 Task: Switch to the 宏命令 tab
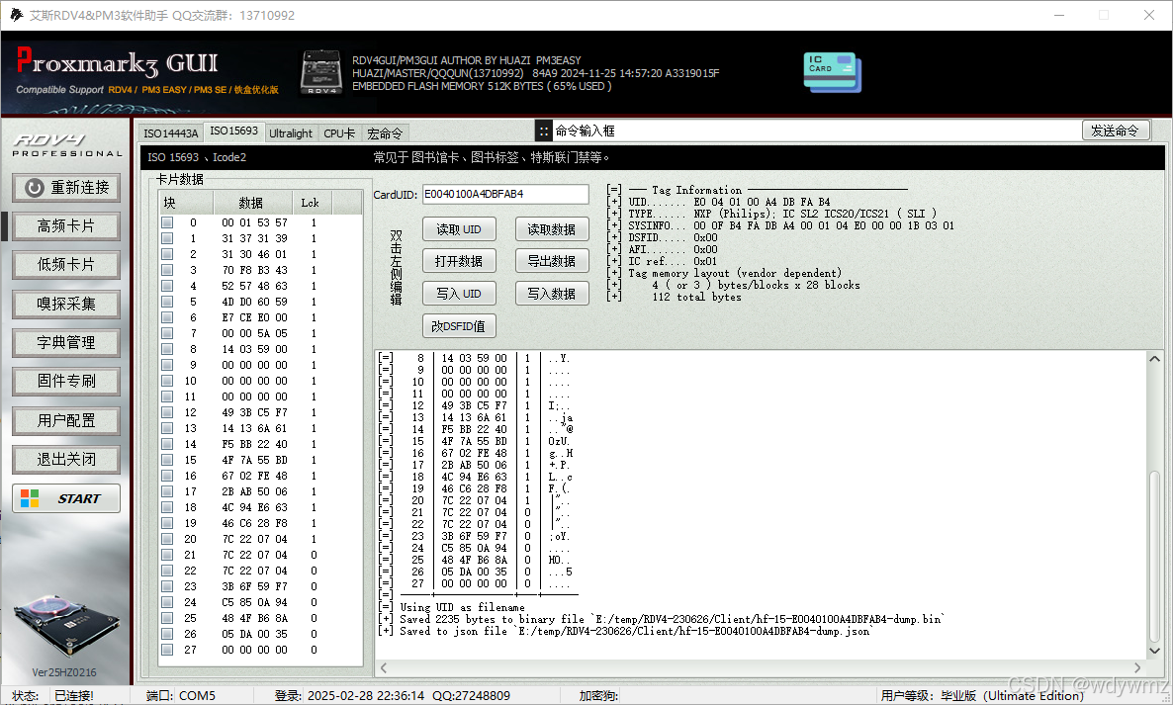[385, 133]
